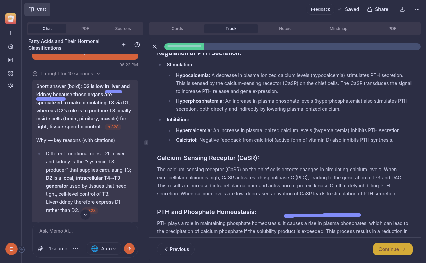
Task: Open the settings gear in sidebar
Action: coord(11,85)
